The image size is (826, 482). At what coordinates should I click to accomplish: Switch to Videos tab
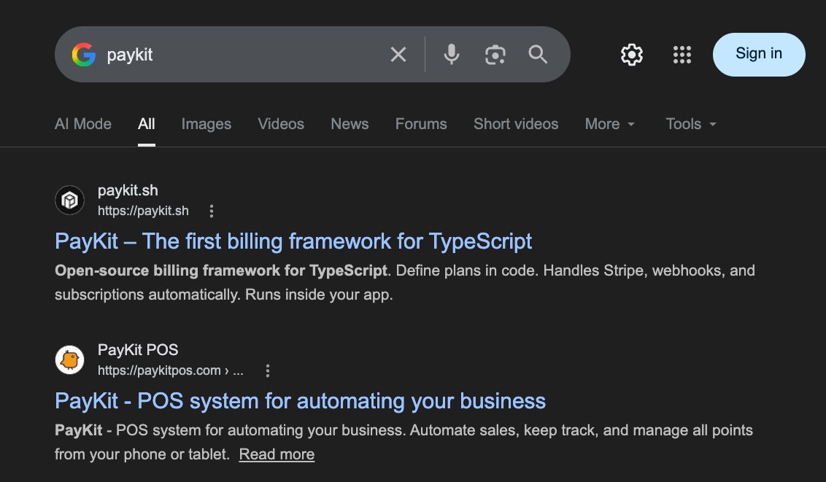click(x=281, y=124)
